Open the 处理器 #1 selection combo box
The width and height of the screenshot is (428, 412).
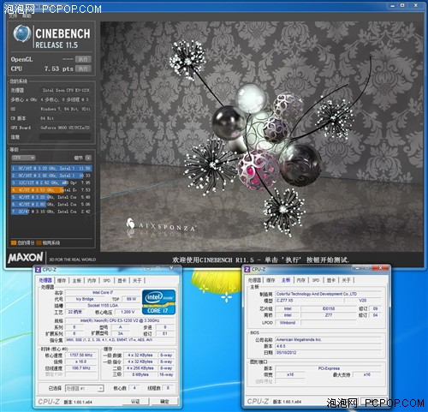click(x=84, y=389)
